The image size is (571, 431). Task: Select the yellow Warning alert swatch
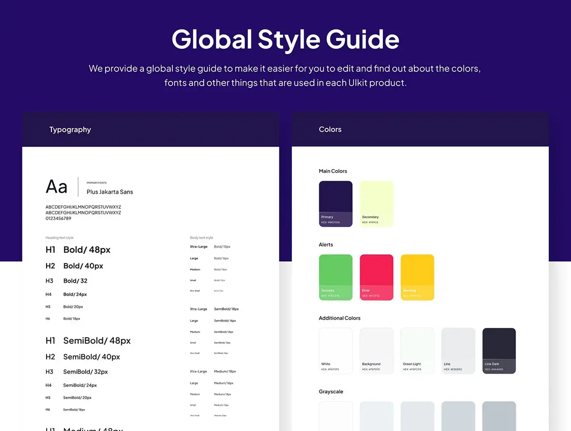pyautogui.click(x=417, y=277)
